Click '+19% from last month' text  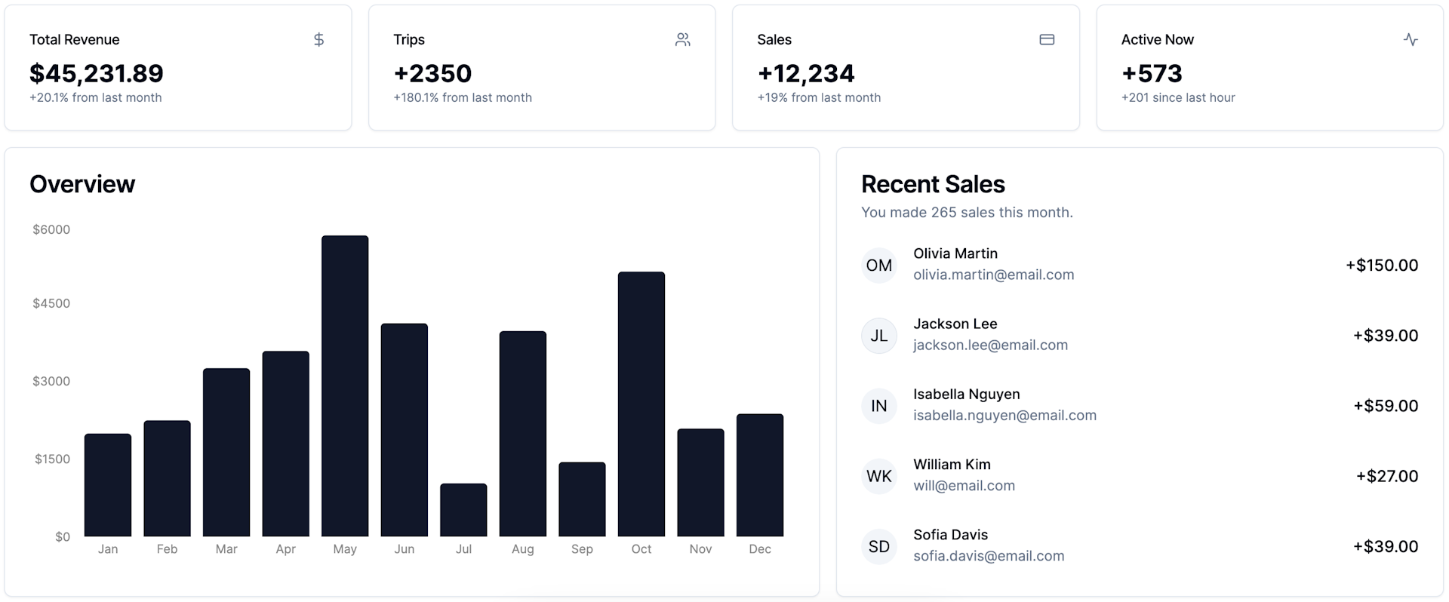pyautogui.click(x=819, y=97)
